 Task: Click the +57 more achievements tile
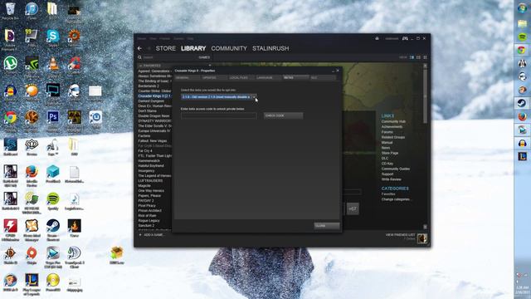point(353,208)
